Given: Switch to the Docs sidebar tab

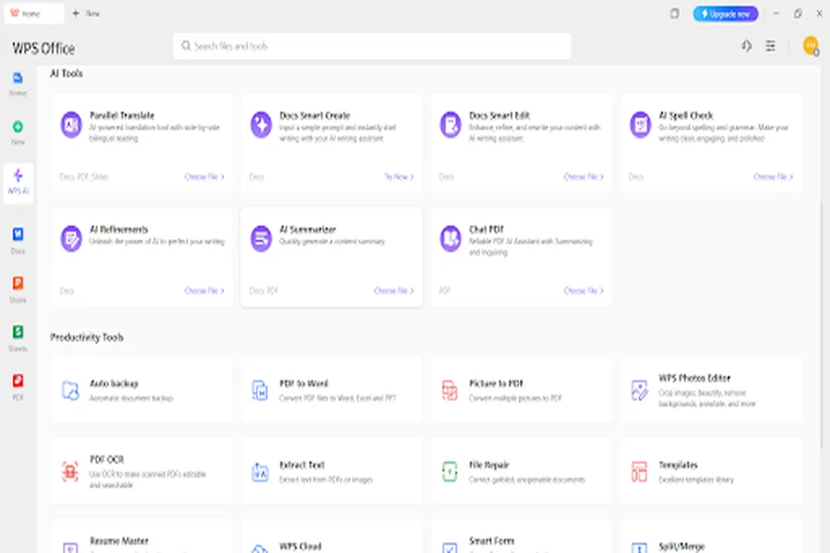Looking at the screenshot, I should 18,239.
